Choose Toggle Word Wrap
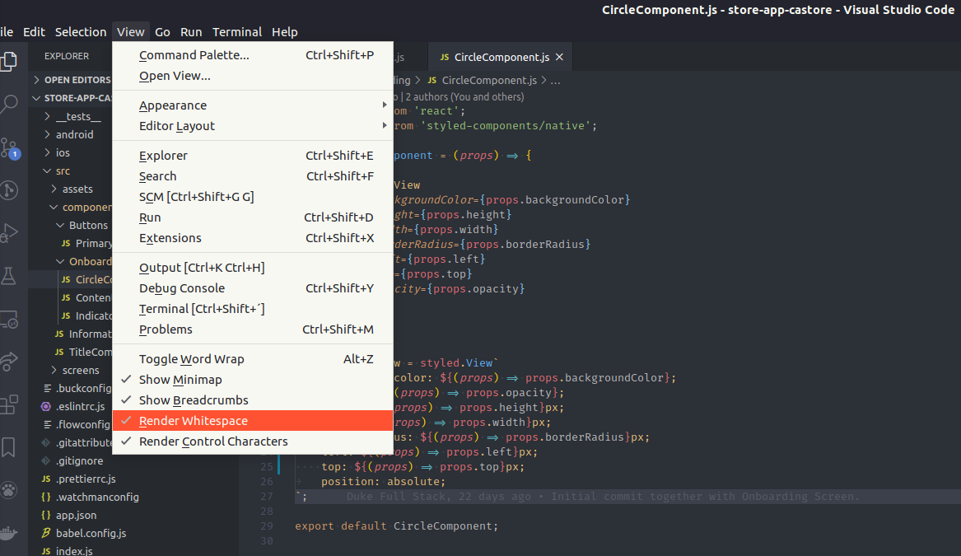The height and width of the screenshot is (556, 961). click(190, 358)
